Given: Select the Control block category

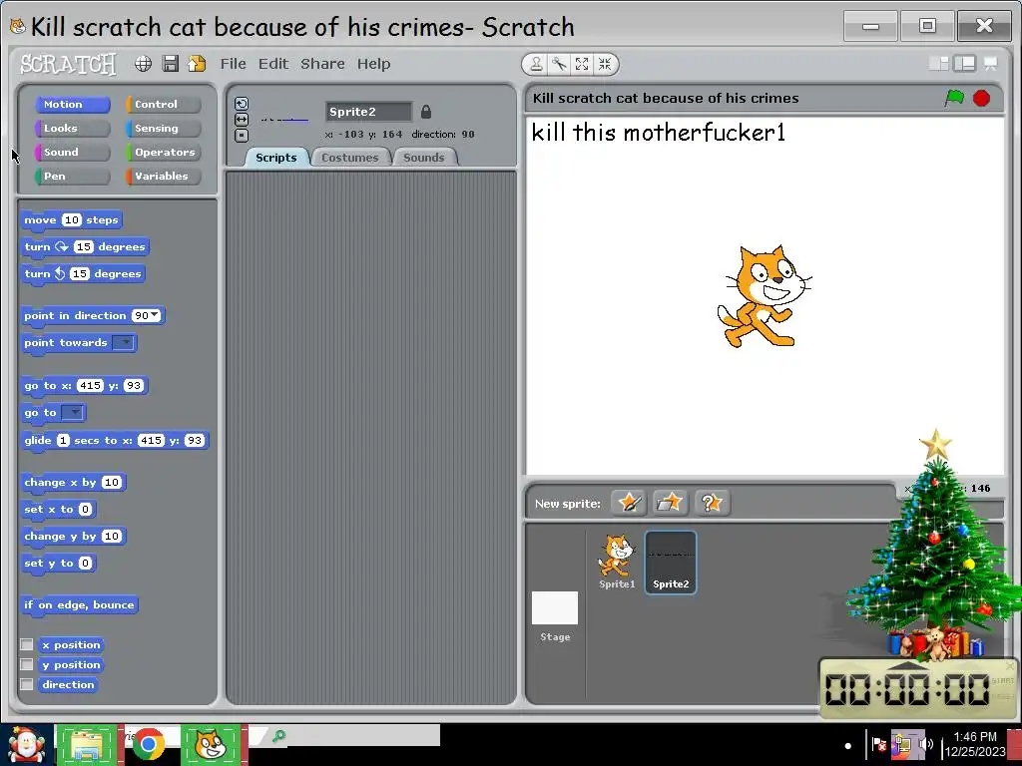Looking at the screenshot, I should click(163, 104).
